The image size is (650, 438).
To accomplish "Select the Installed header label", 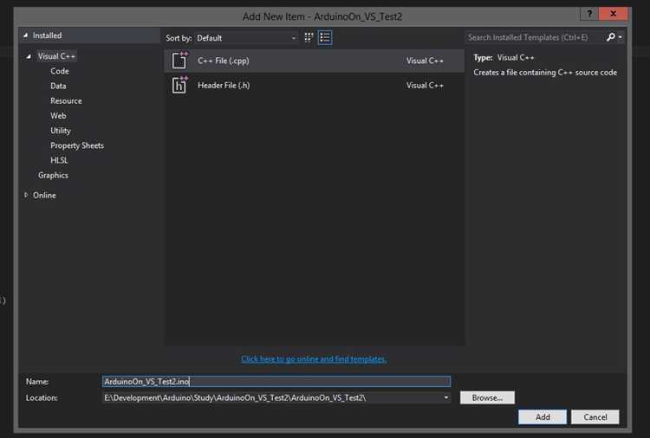I will coord(48,35).
